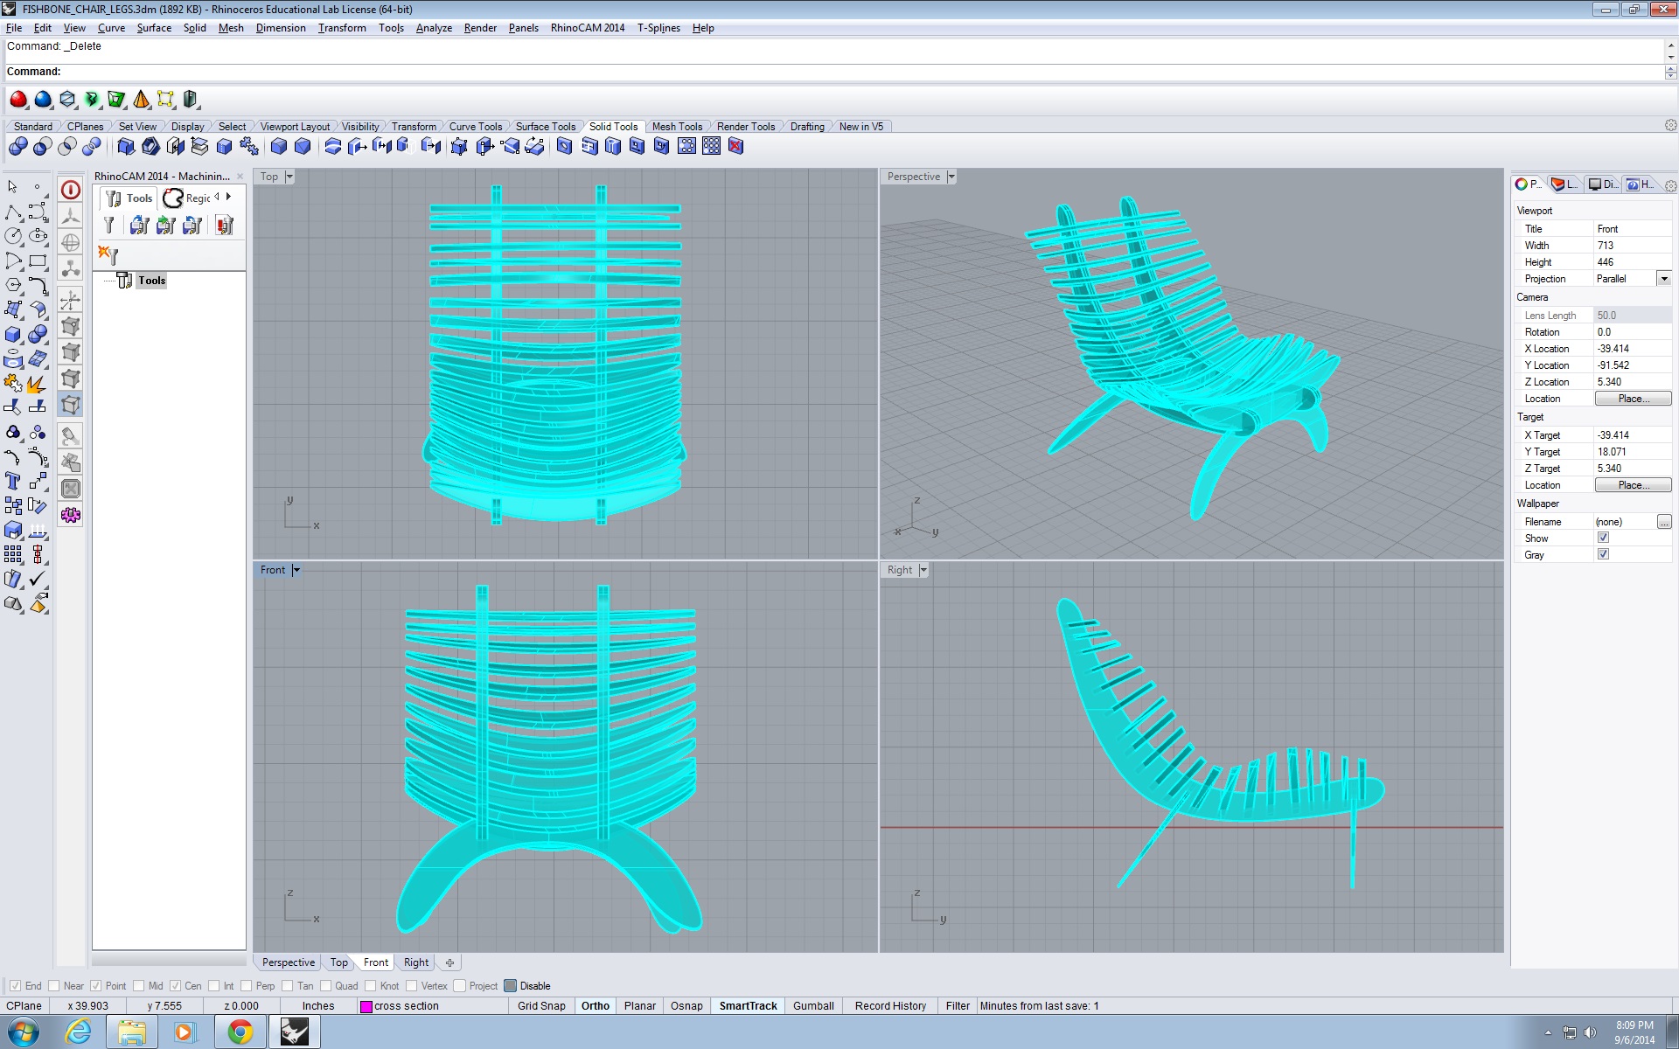
Task: Click the red X solid tool icon
Action: point(736,146)
